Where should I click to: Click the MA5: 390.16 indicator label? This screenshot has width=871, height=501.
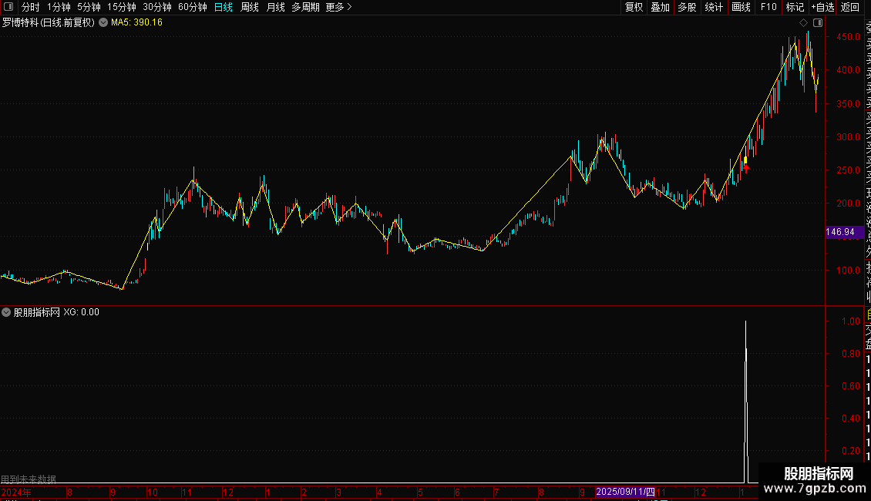136,23
